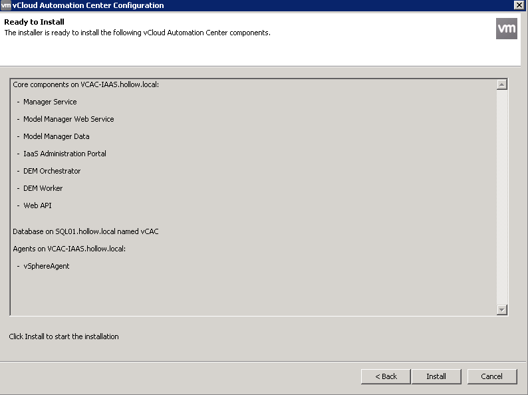Image resolution: width=528 pixels, height=395 pixels.
Task: Click the IaaS Administration Portal entry
Action: click(x=65, y=154)
